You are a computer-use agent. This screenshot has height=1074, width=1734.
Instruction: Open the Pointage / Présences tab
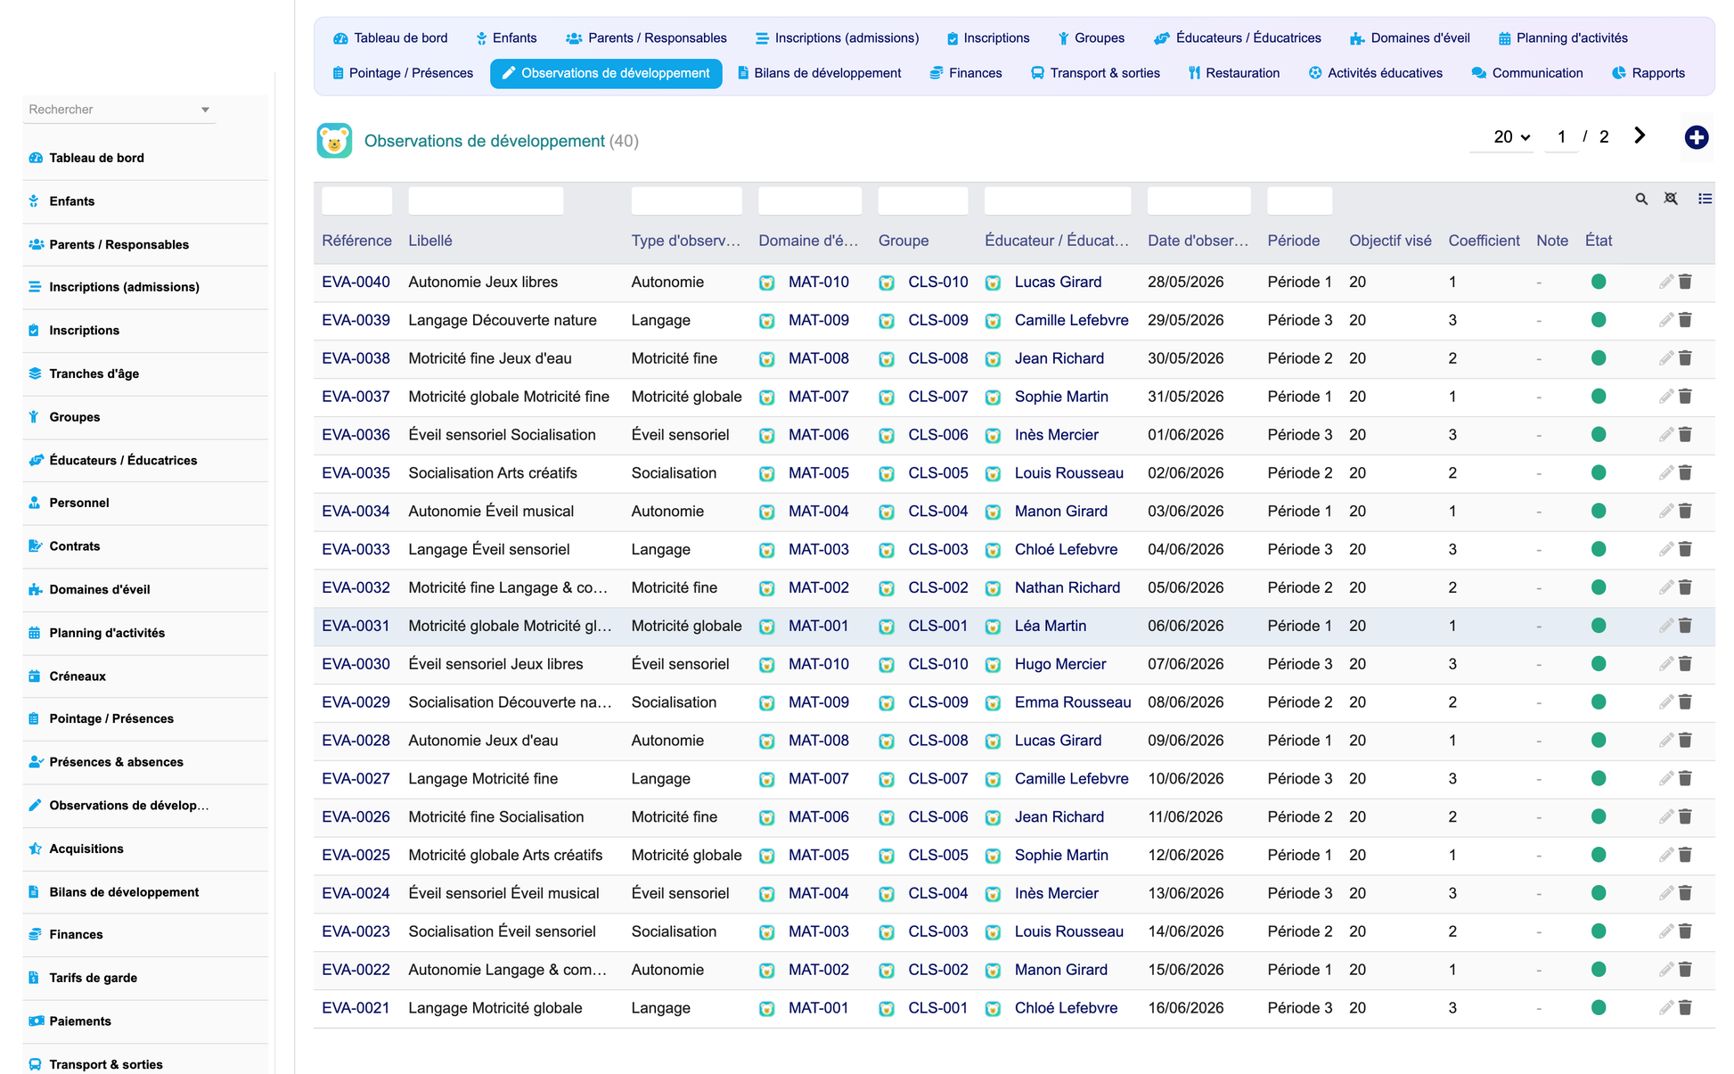pos(403,73)
